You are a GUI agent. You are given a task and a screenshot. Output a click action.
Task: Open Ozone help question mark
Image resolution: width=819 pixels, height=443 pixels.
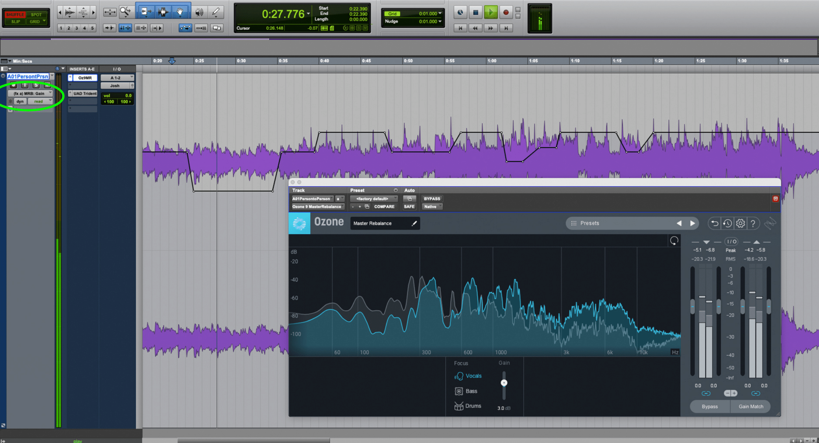753,223
